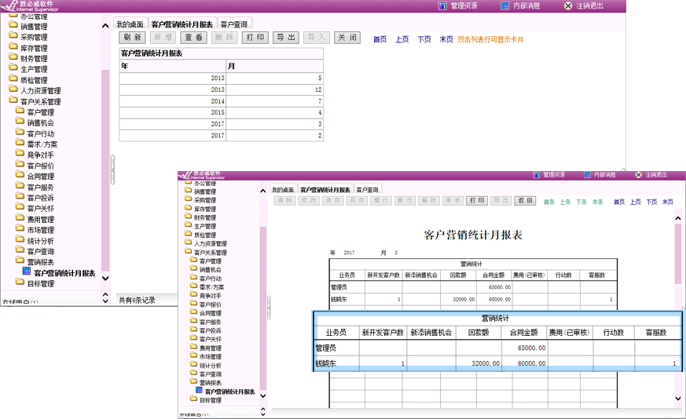Image resolution: width=686 pixels, height=419 pixels.
Task: Click the 返回 button in the front window
Action: (x=525, y=201)
